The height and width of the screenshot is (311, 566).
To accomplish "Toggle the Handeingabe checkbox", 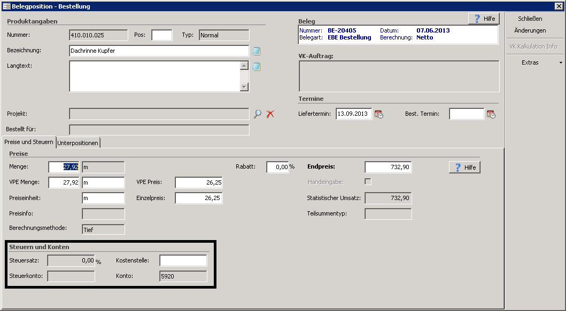I will point(368,181).
